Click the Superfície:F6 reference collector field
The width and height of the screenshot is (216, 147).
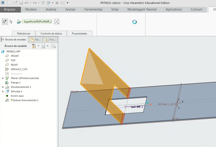[37, 22]
